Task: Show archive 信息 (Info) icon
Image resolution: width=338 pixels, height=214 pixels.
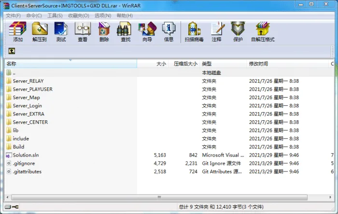Action: (x=169, y=31)
